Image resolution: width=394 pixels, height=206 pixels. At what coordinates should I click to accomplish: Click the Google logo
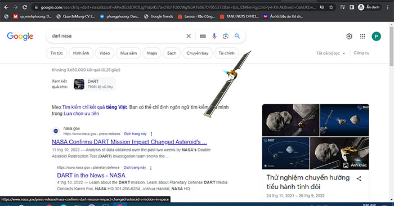coord(20,37)
